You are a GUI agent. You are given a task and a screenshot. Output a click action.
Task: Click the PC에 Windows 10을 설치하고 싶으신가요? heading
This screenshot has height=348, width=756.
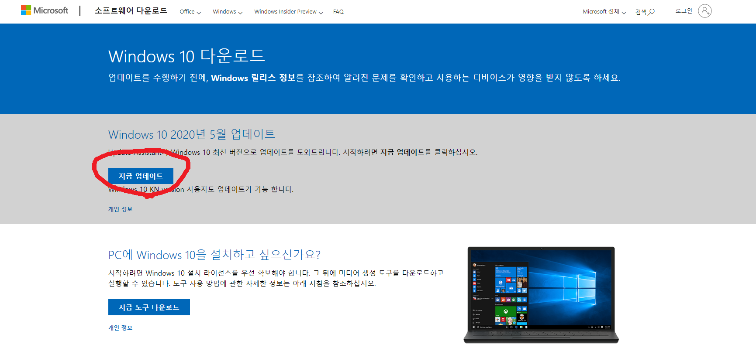pyautogui.click(x=214, y=255)
